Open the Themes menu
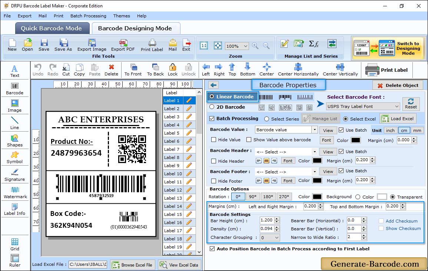Image resolution: width=428 pixels, height=271 pixels. (122, 16)
